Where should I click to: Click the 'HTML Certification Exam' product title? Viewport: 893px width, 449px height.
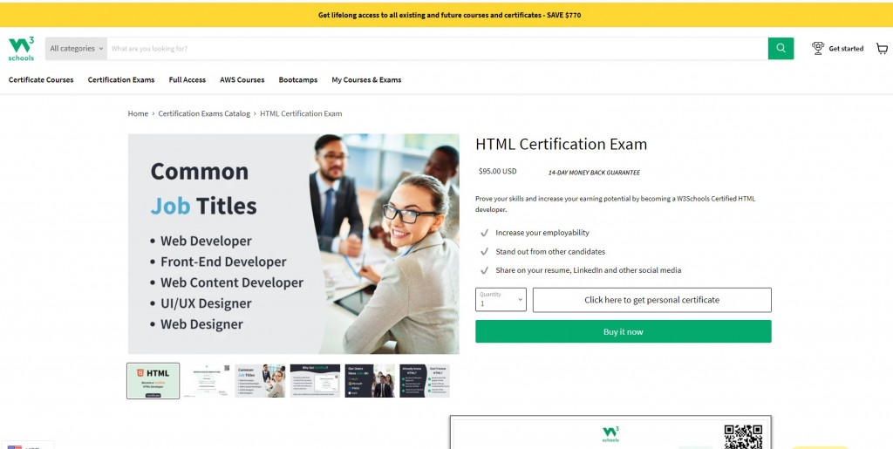[x=561, y=144]
